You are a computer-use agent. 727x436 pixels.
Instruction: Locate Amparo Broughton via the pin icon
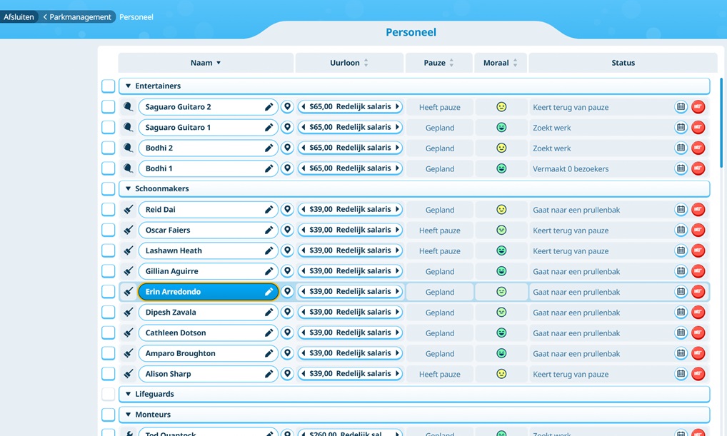tap(288, 353)
